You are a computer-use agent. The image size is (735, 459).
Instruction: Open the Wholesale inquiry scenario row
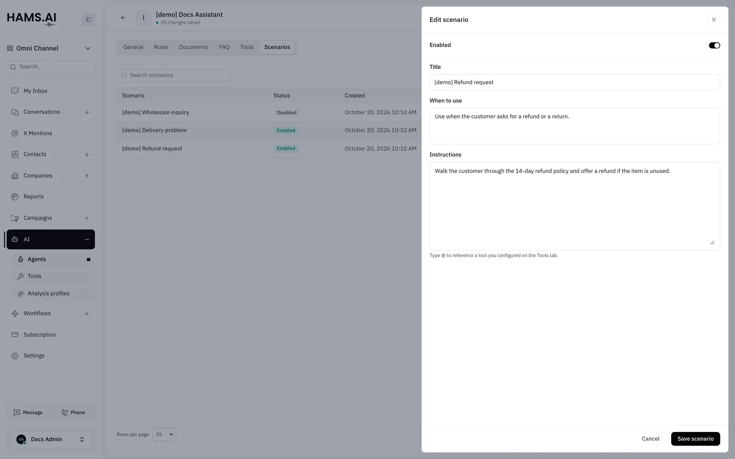pyautogui.click(x=269, y=112)
